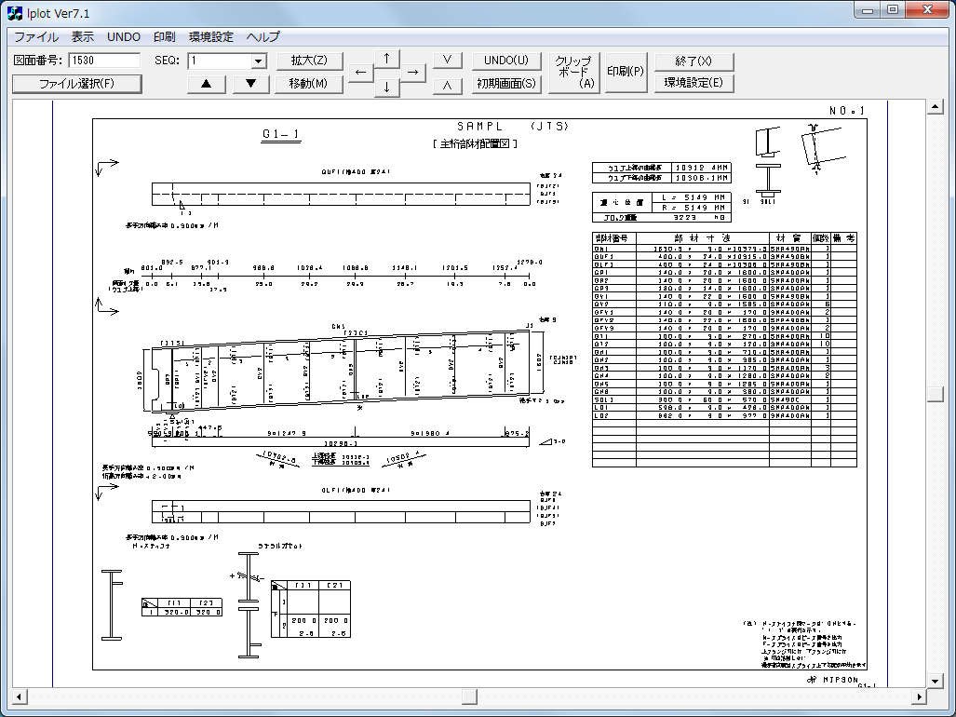
Task: Click the 拡大(Z) zoom button
Action: [309, 61]
